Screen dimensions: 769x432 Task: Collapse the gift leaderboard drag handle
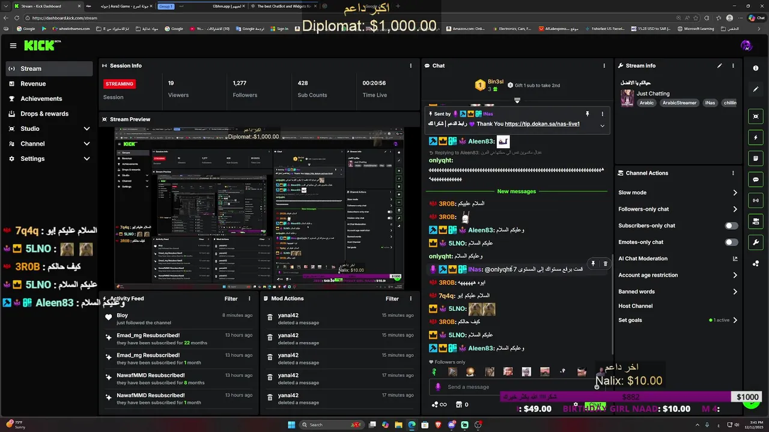pos(517,100)
